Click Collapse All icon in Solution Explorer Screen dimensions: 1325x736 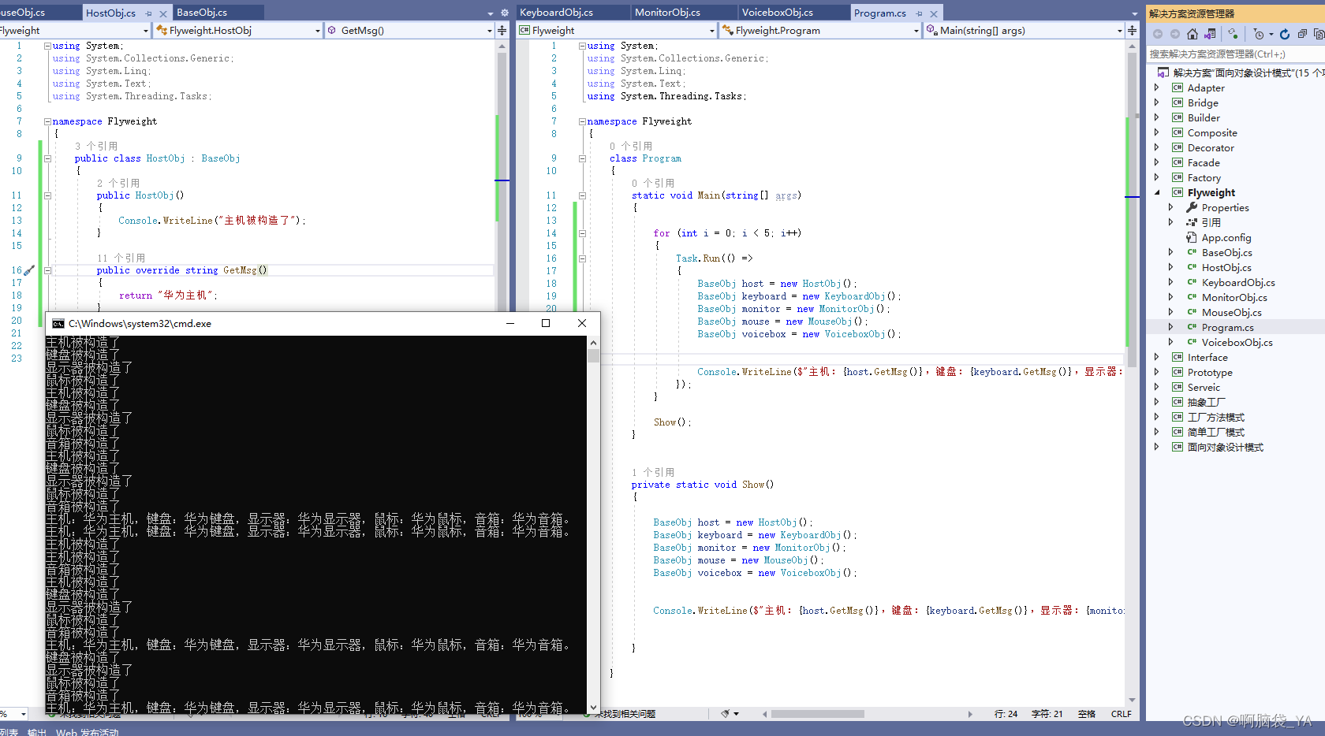pyautogui.click(x=1302, y=34)
